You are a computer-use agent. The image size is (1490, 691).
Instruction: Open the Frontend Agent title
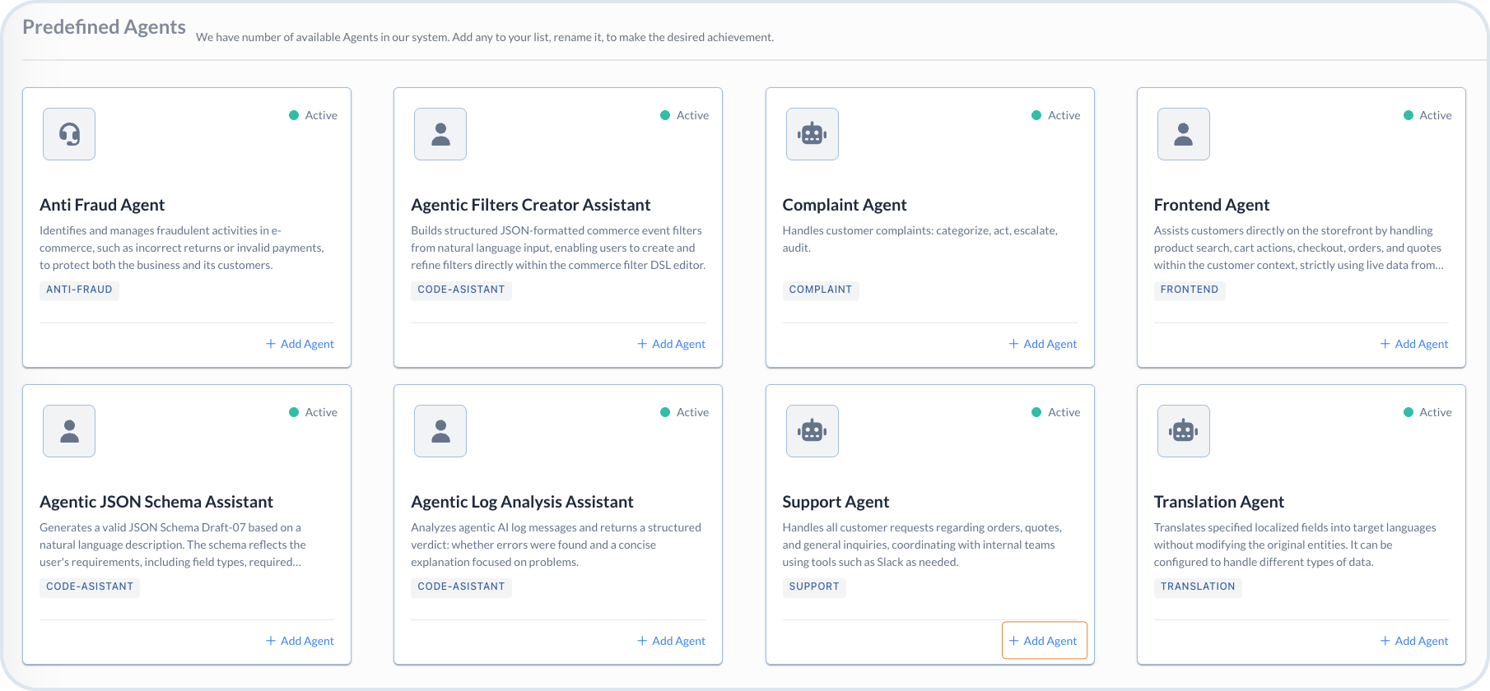point(1212,205)
